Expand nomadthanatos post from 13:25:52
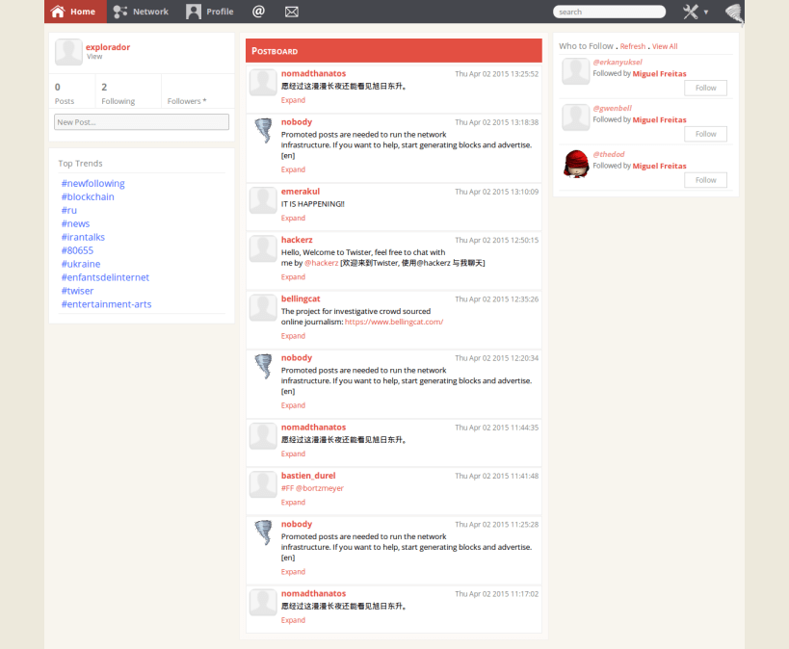Viewport: 789px width, 649px height. click(x=293, y=100)
